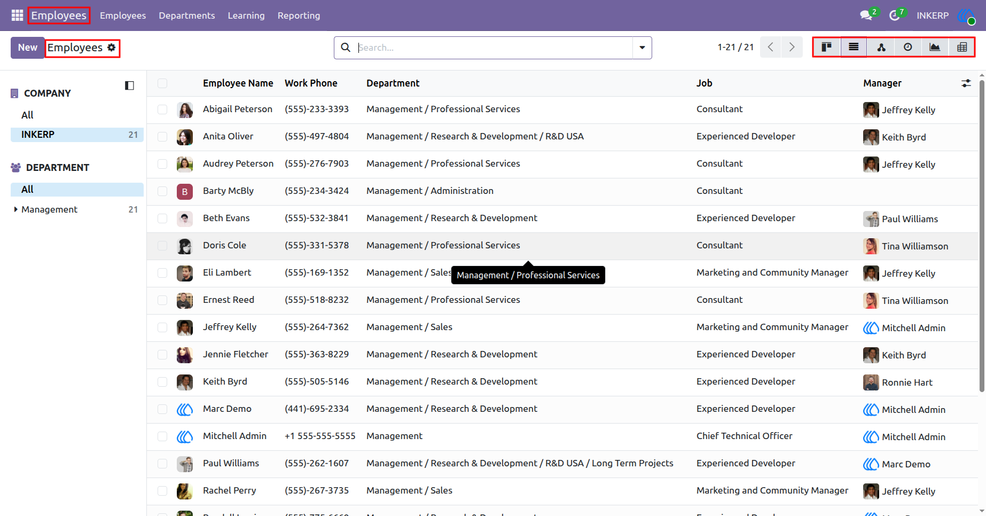The height and width of the screenshot is (516, 986).
Task: Switch to activity clock view
Action: (908, 48)
